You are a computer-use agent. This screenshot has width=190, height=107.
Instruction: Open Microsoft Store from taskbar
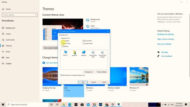pyautogui.click(x=82, y=104)
